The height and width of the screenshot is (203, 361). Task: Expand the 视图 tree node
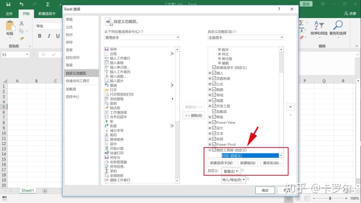(210, 100)
